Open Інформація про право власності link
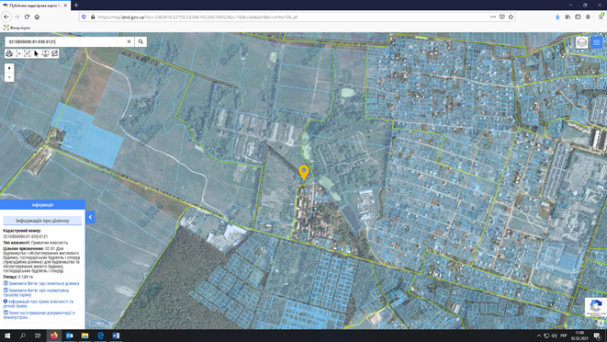 coord(39,303)
